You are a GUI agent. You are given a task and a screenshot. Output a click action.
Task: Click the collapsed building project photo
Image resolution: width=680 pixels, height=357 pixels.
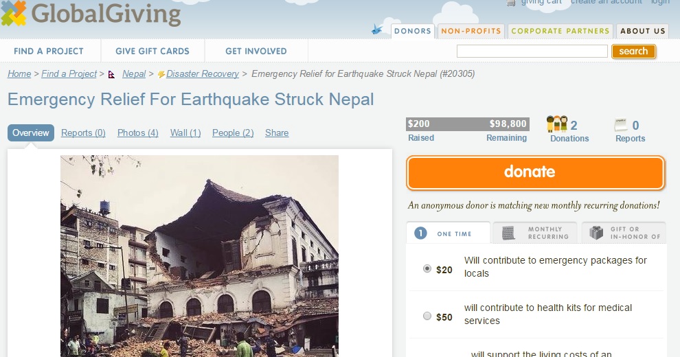199,256
